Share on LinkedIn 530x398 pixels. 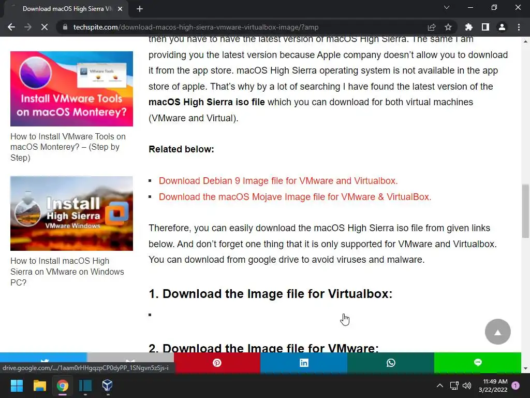(x=304, y=363)
